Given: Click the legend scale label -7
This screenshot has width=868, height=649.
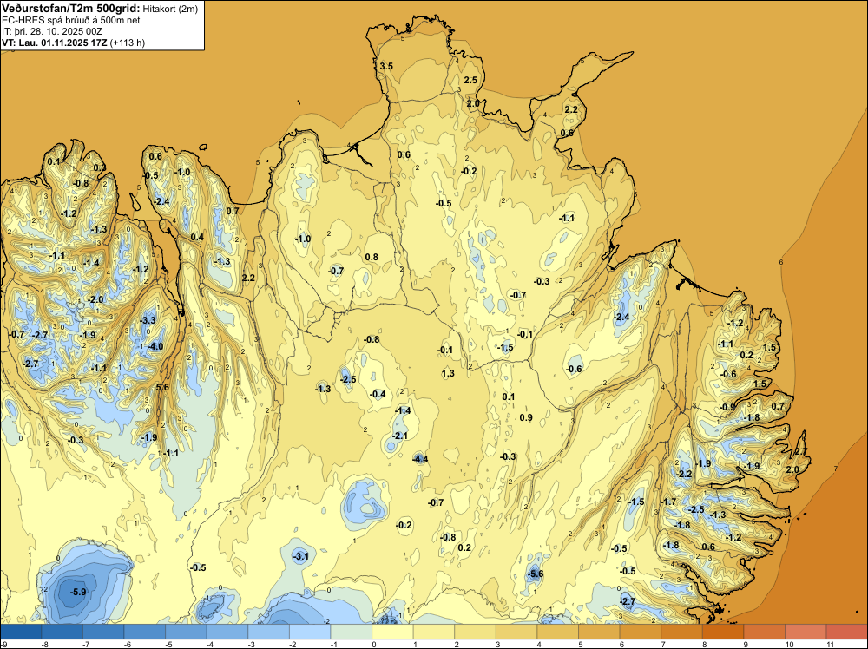Looking at the screenshot, I should pyautogui.click(x=86, y=644).
